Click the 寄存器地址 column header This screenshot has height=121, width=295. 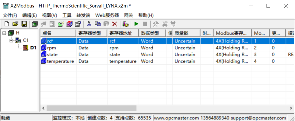coord(123,33)
